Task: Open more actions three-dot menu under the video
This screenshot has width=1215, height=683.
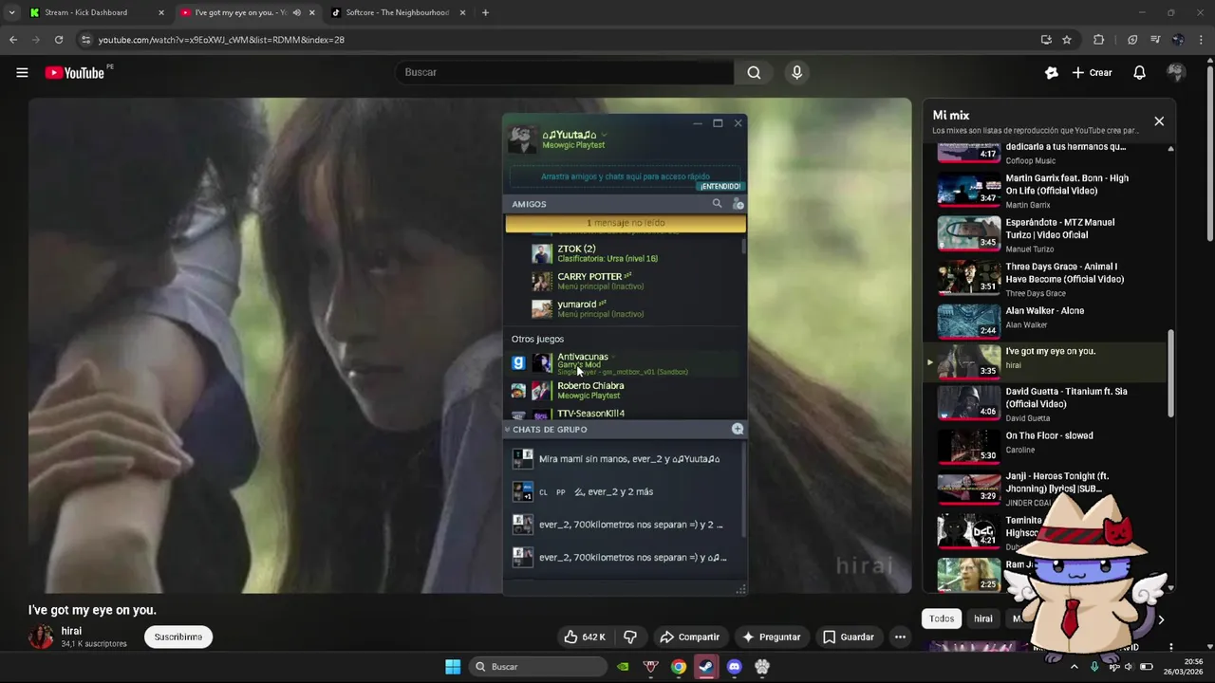Action: pyautogui.click(x=900, y=637)
